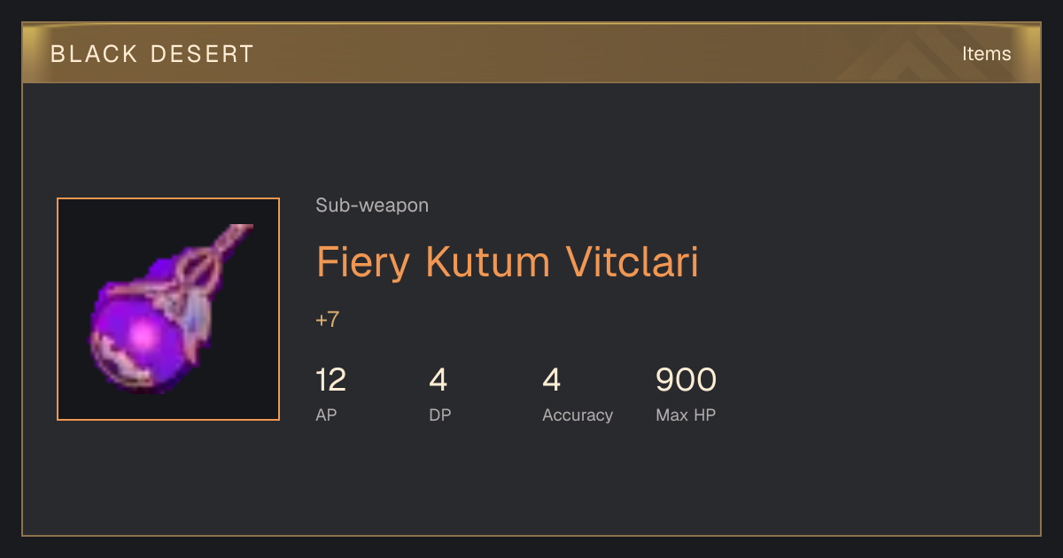Go to the Items section

pyautogui.click(x=986, y=54)
